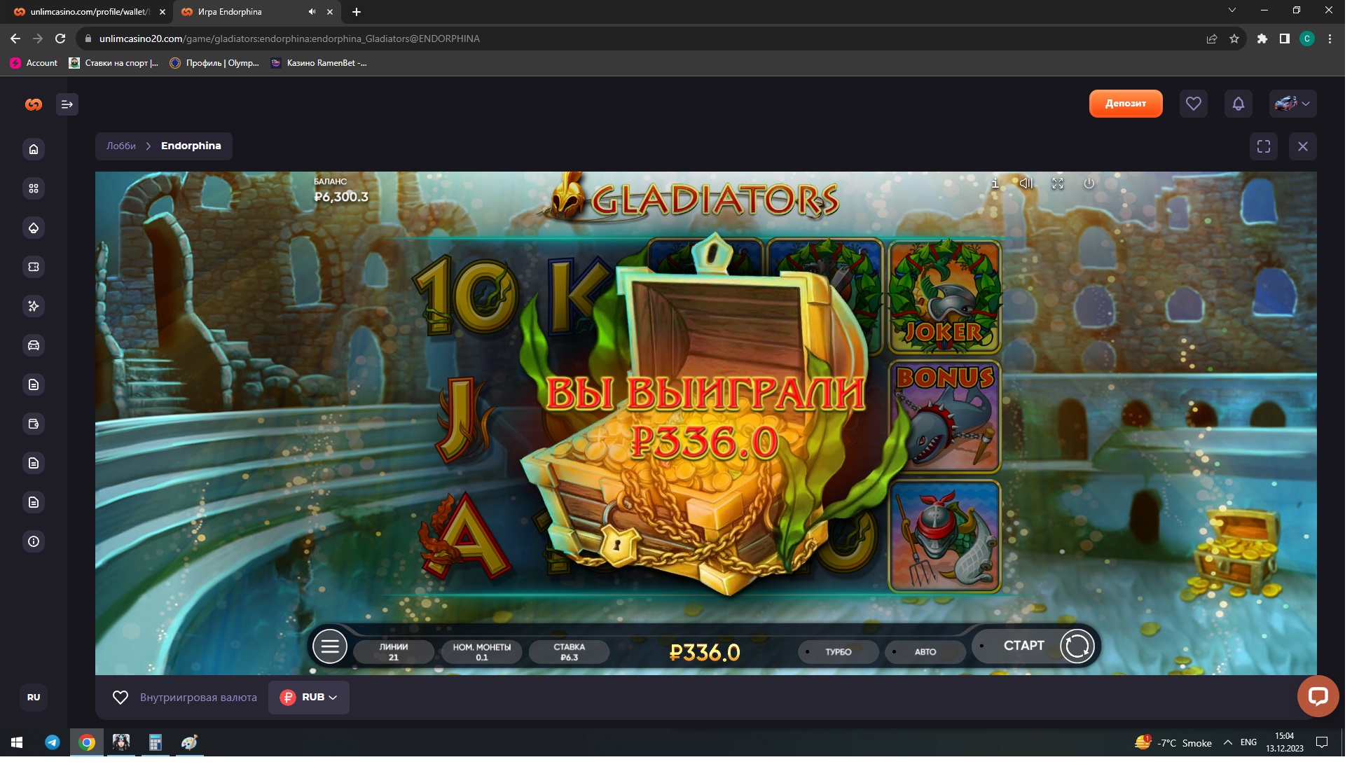Screen dimensions: 1359x769
Task: Mute the game sound icon
Action: (1026, 183)
